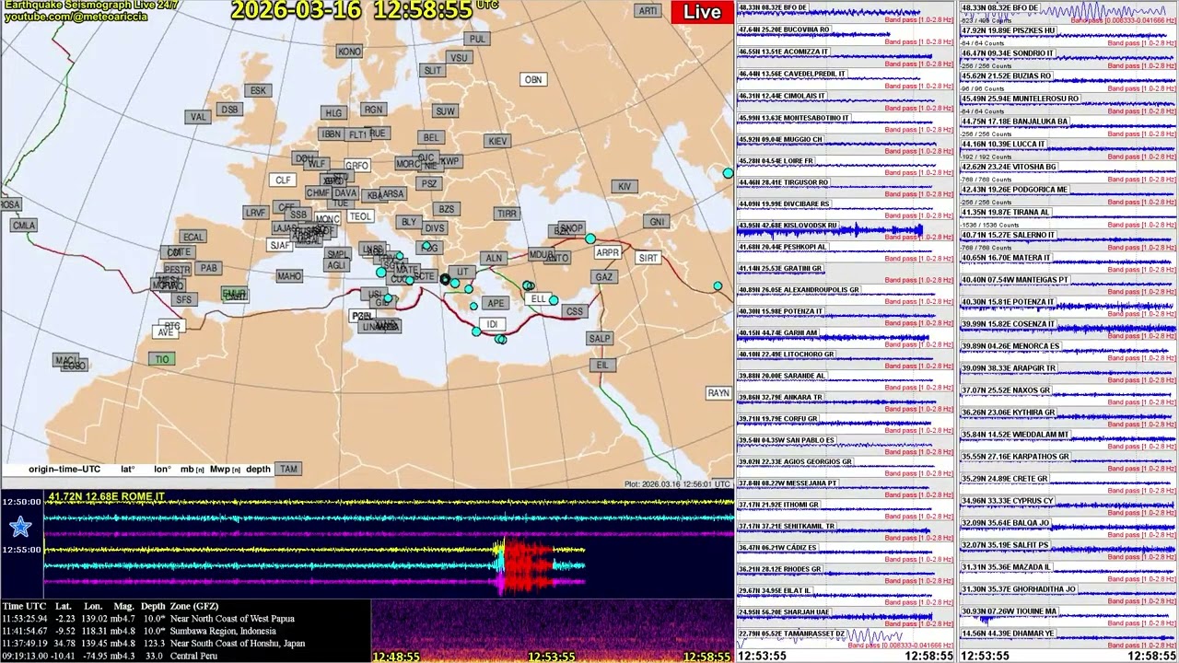Click the red Live badge
The height and width of the screenshot is (663, 1179).
(702, 12)
